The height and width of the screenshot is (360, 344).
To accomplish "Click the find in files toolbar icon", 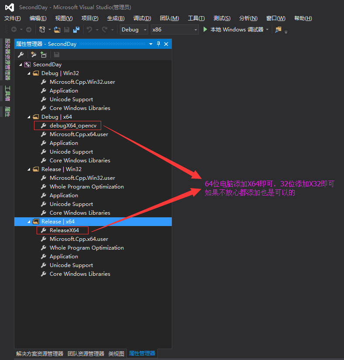I will [278, 30].
